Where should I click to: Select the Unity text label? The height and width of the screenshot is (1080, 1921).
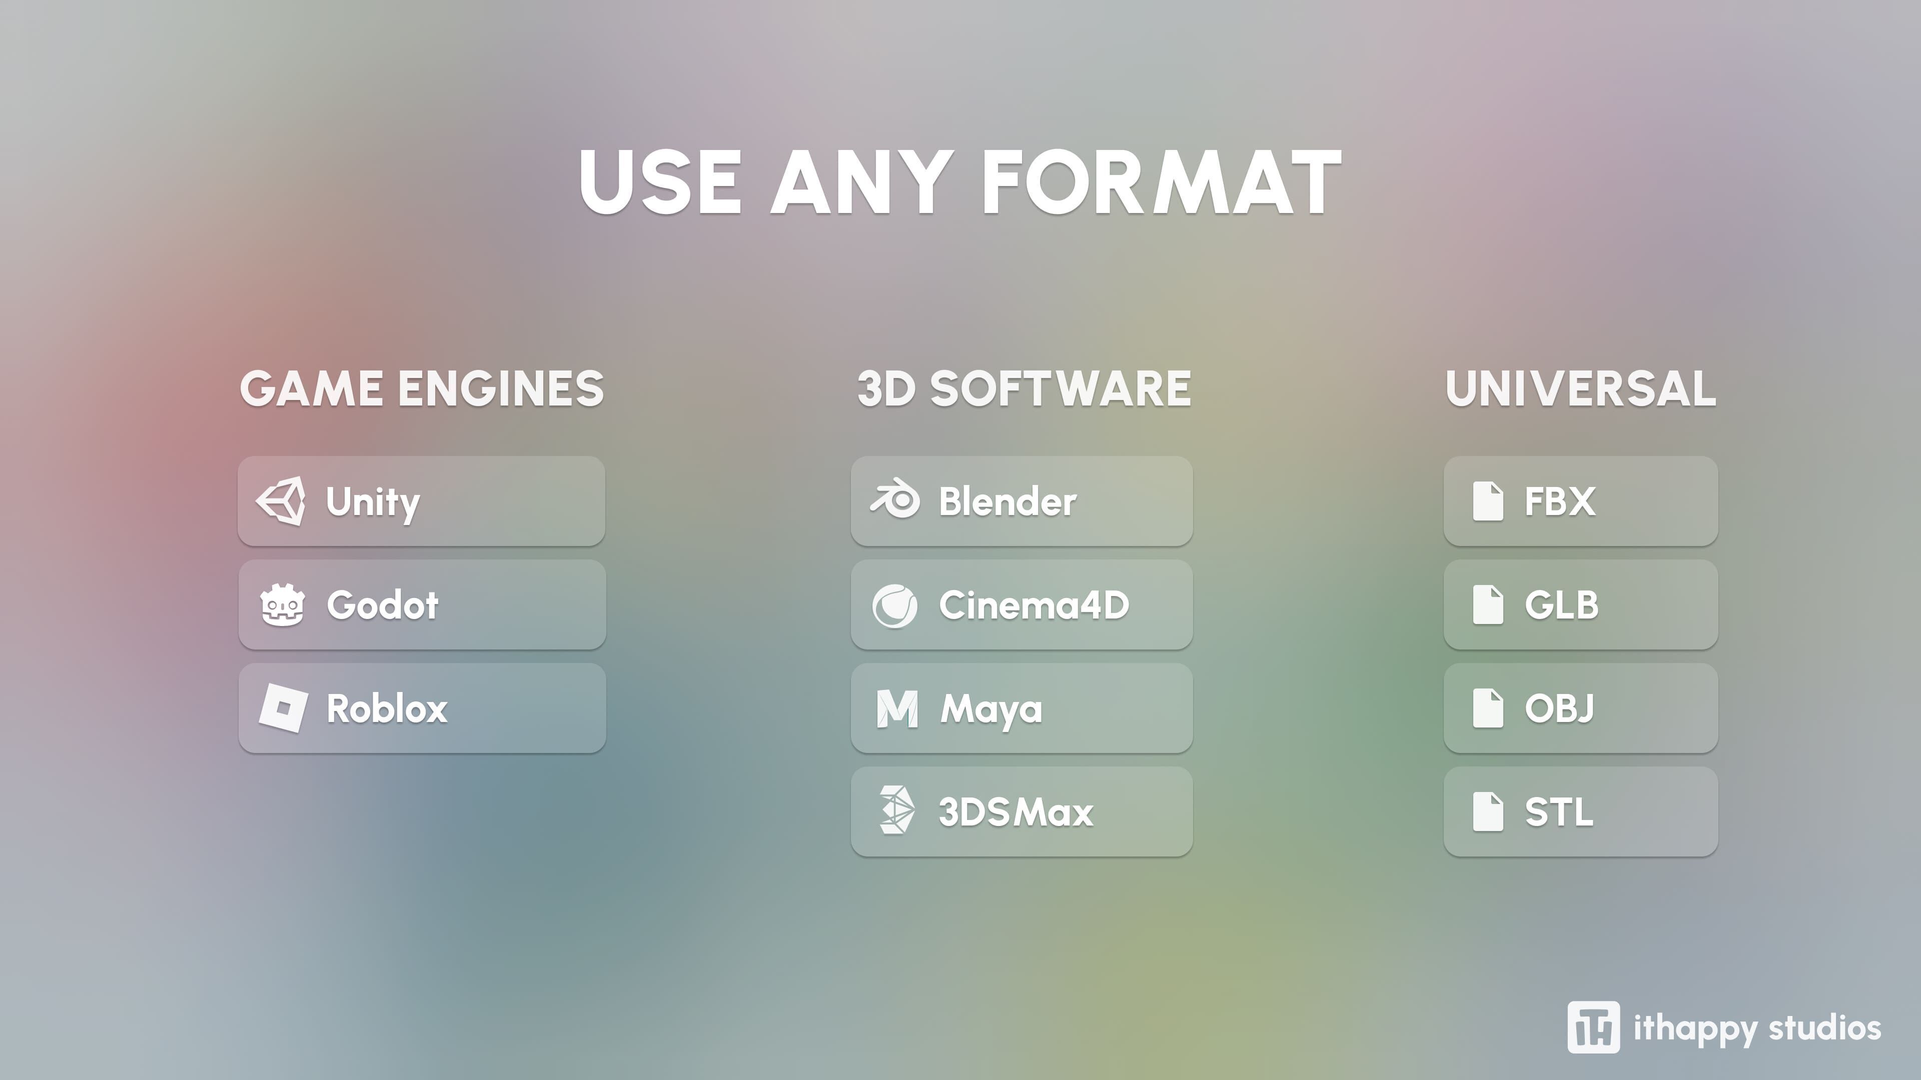pyautogui.click(x=373, y=501)
